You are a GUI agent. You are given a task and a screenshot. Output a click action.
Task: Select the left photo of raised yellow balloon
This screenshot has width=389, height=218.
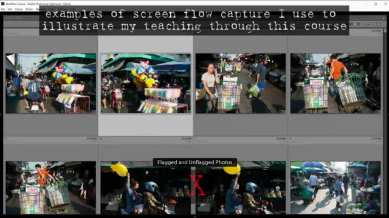pos(146,188)
